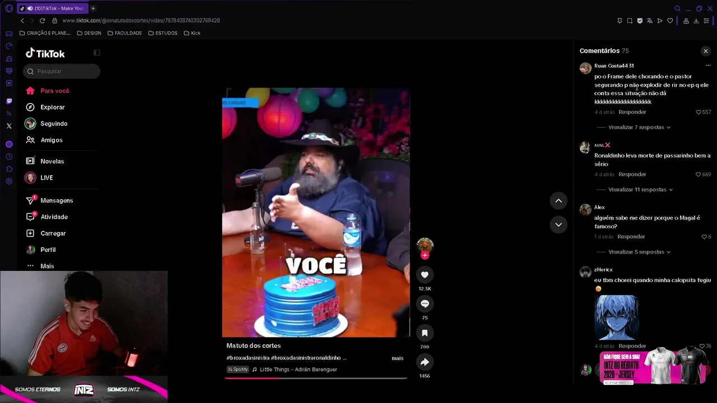This screenshot has width=717, height=403.
Task: Open the browser profile account icon
Action: [x=686, y=21]
